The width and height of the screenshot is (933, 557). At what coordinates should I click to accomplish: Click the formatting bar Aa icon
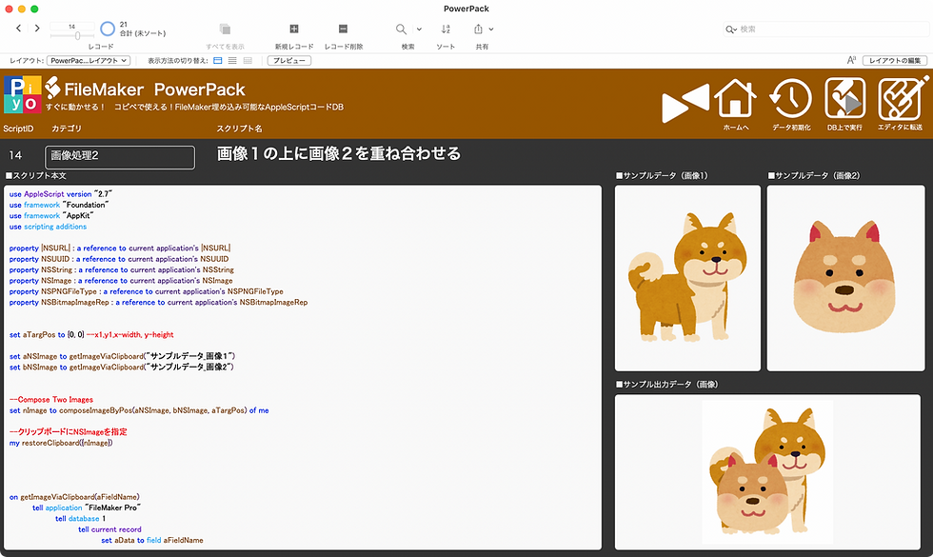(x=851, y=60)
